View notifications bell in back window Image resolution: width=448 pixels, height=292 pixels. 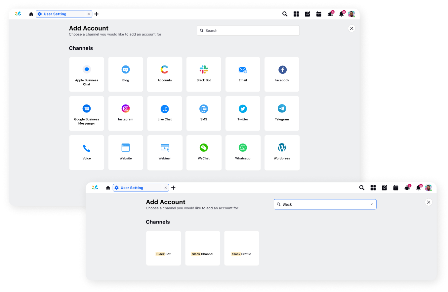(342, 14)
